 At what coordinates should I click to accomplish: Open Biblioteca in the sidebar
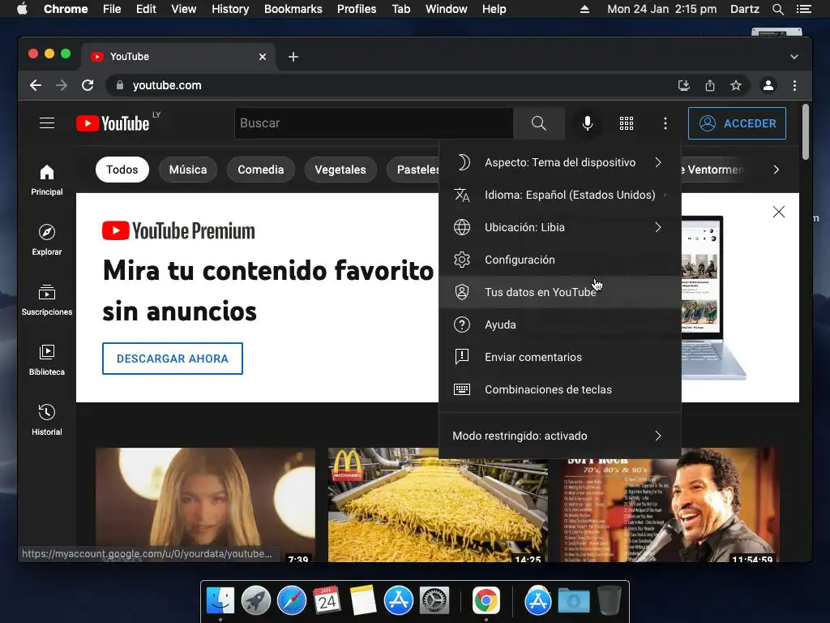(x=46, y=360)
